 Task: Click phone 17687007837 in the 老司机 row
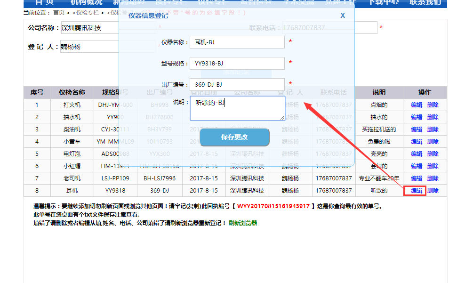(x=334, y=178)
